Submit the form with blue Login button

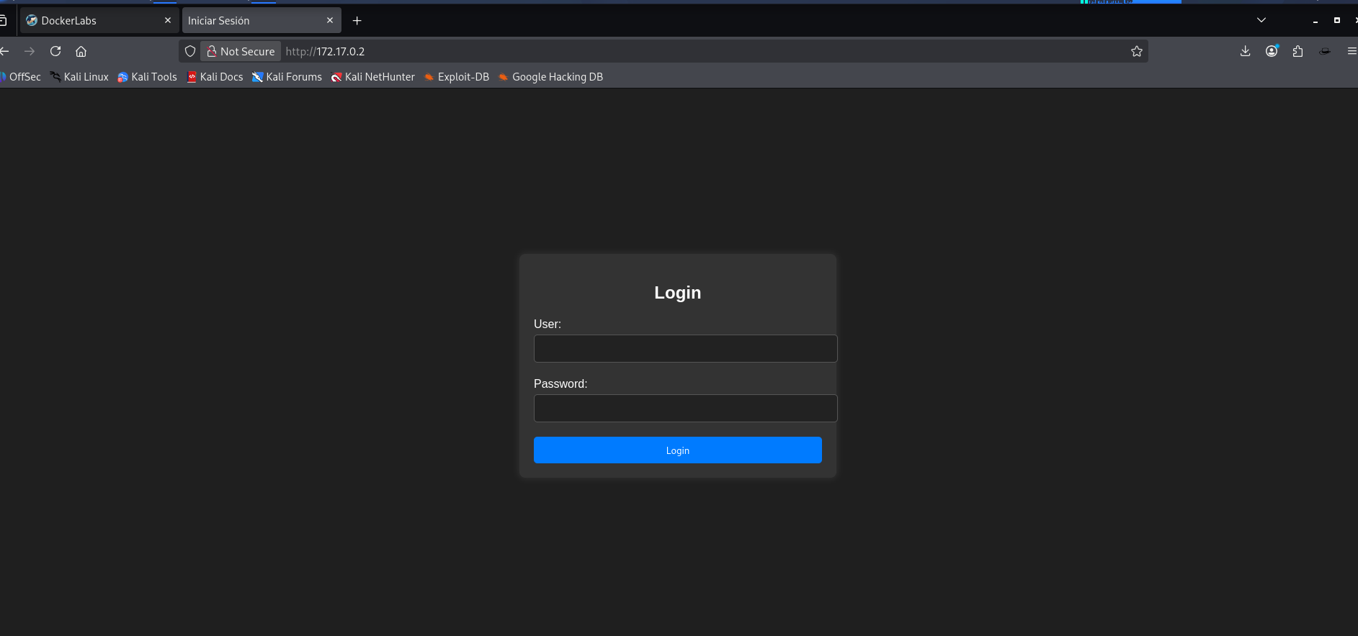pyautogui.click(x=677, y=450)
